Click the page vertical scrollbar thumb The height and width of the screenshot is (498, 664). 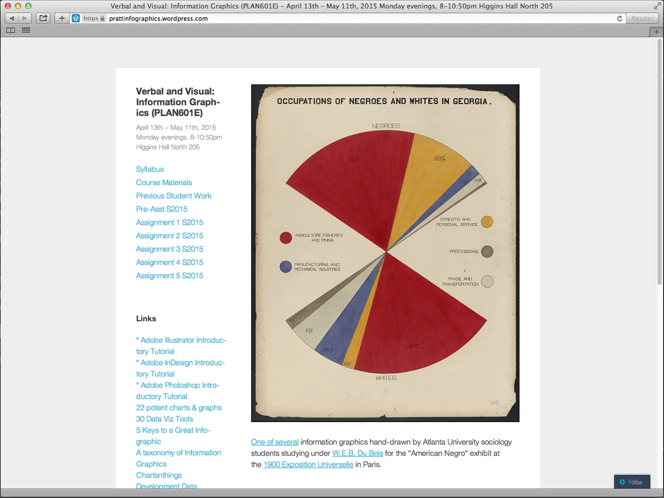(x=659, y=161)
